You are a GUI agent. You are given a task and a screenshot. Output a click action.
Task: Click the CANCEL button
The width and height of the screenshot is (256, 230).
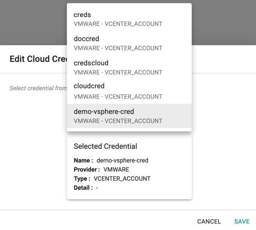209,221
